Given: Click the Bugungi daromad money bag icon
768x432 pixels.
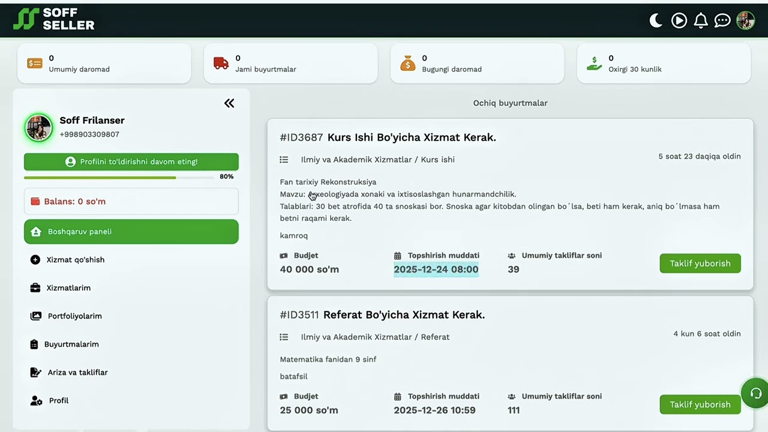Looking at the screenshot, I should [x=408, y=63].
